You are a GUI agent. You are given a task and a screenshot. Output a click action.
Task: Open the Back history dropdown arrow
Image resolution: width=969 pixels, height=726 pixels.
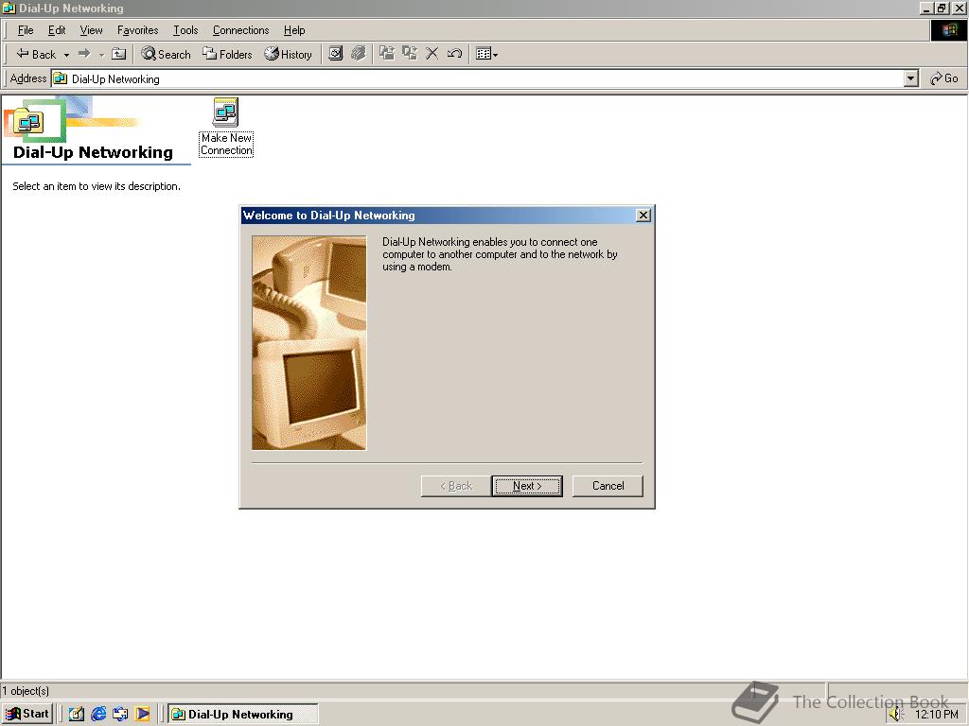[x=66, y=55]
